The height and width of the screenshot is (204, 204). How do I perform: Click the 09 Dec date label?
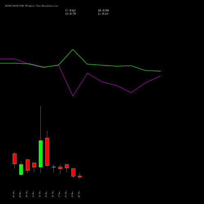20,194
